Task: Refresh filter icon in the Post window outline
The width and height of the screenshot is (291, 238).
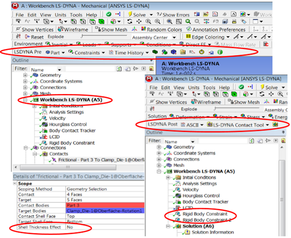Action: (252, 140)
